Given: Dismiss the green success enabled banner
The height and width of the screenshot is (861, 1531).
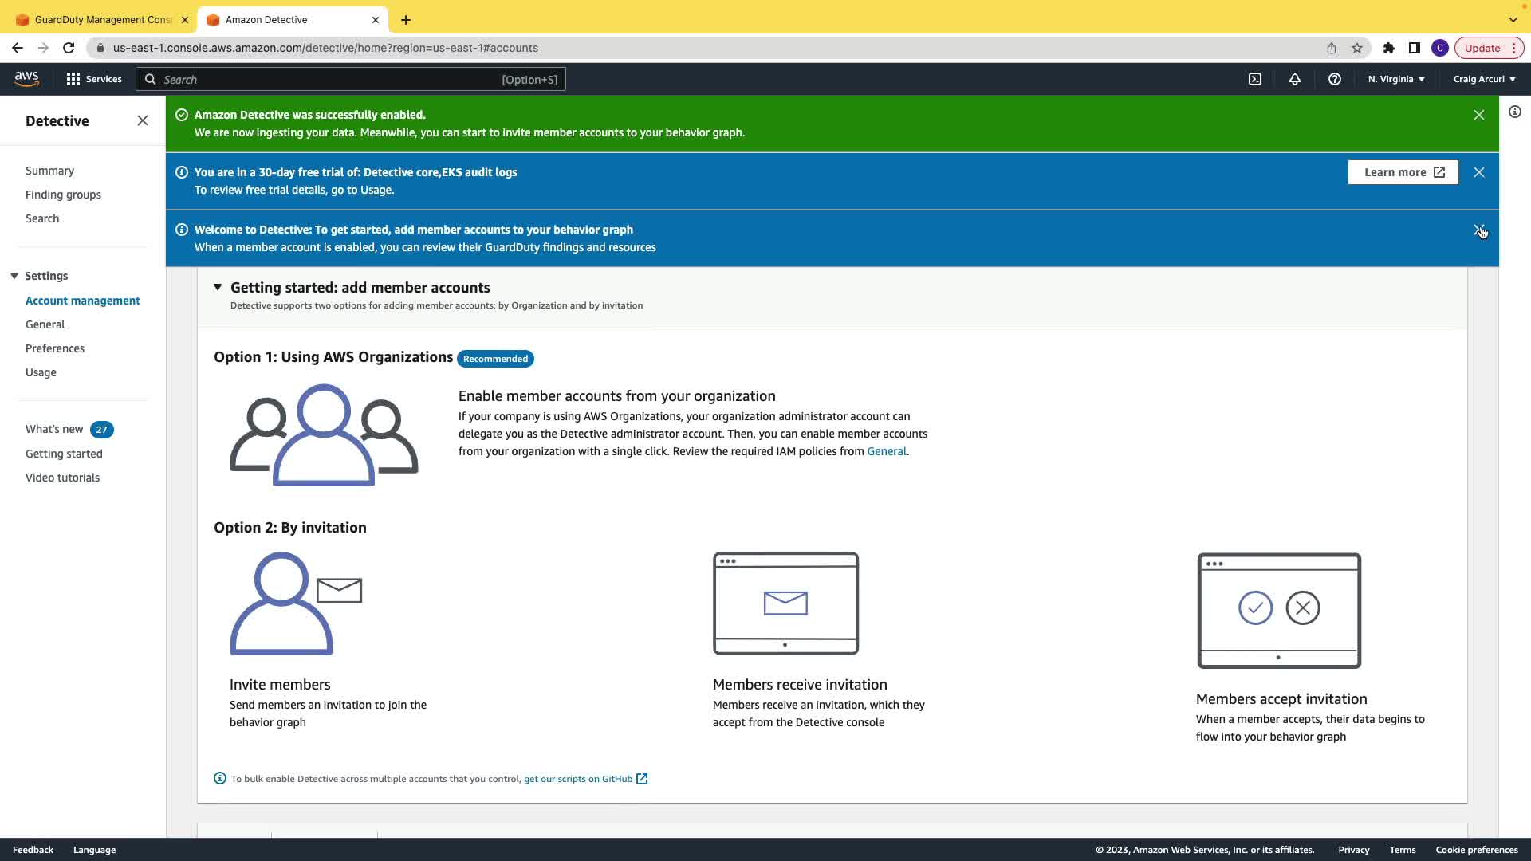Looking at the screenshot, I should coord(1479,115).
